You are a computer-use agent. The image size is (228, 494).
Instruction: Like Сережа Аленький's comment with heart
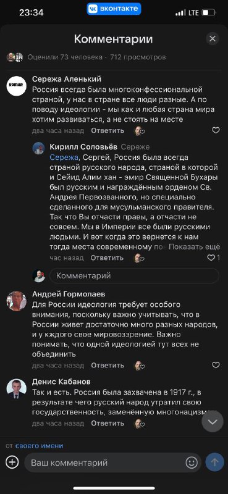click(216, 130)
